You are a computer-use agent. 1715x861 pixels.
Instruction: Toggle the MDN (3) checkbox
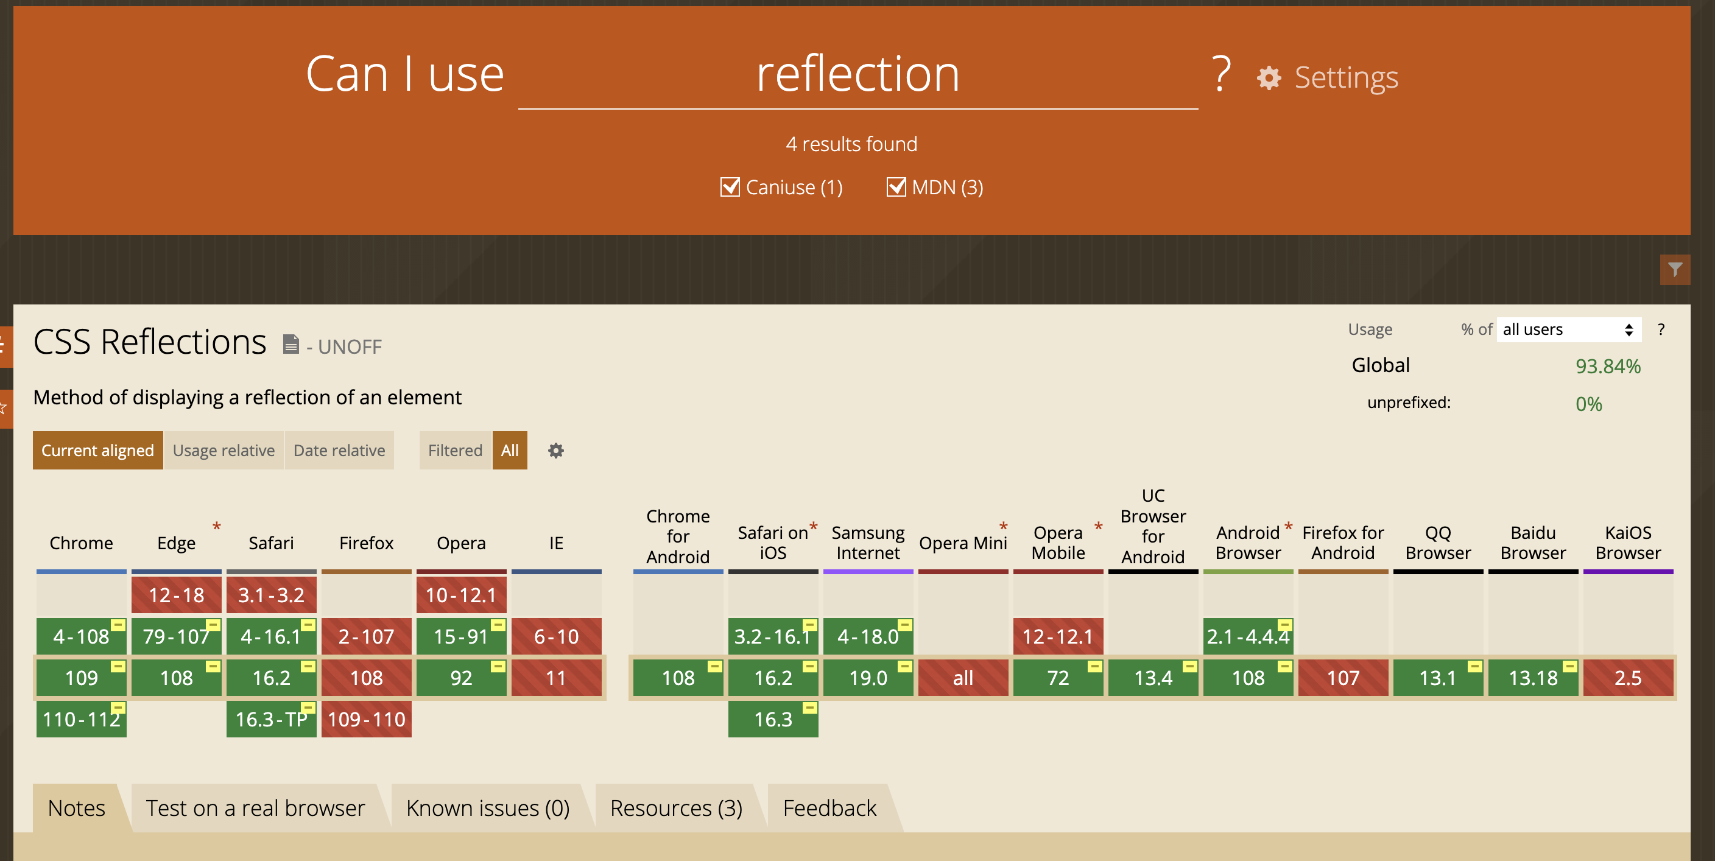coord(896,187)
